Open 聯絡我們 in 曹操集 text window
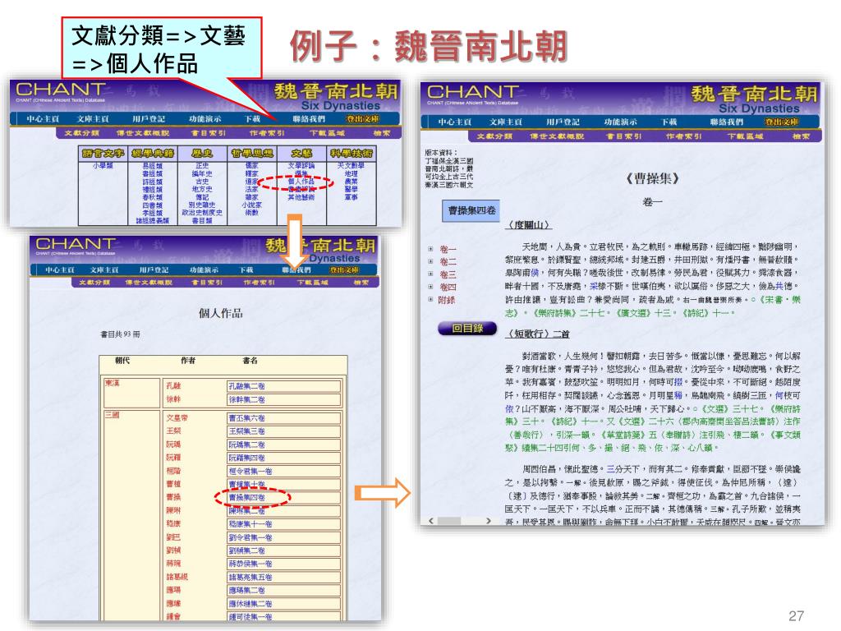The image size is (841, 631). (728, 122)
